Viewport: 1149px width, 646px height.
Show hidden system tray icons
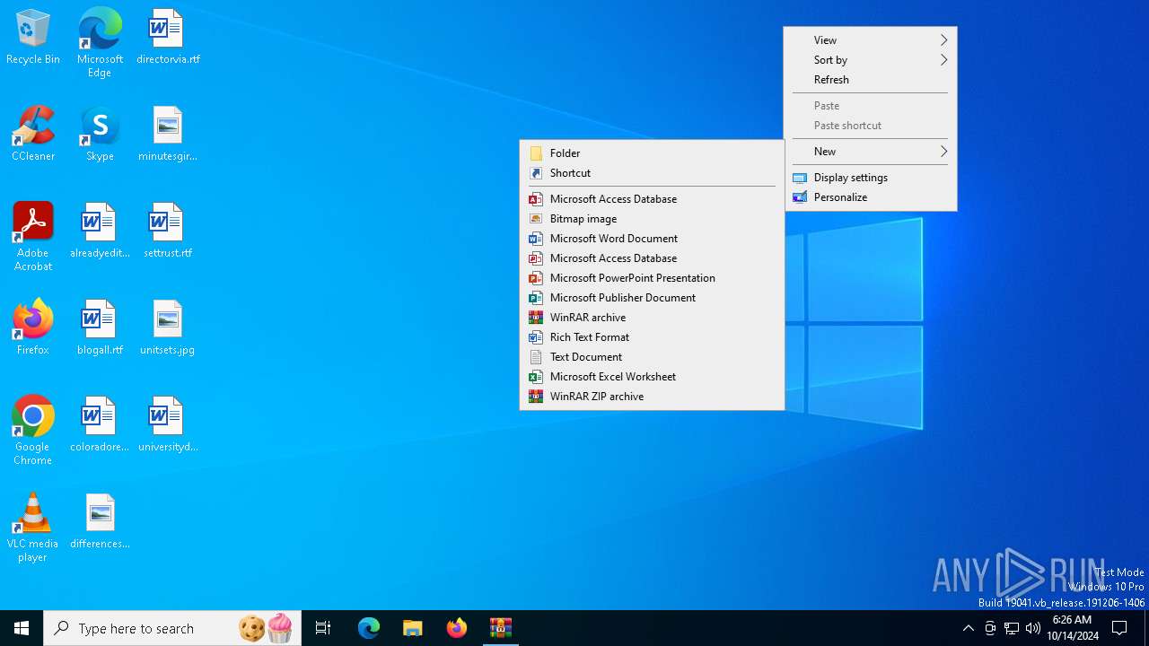[969, 628]
